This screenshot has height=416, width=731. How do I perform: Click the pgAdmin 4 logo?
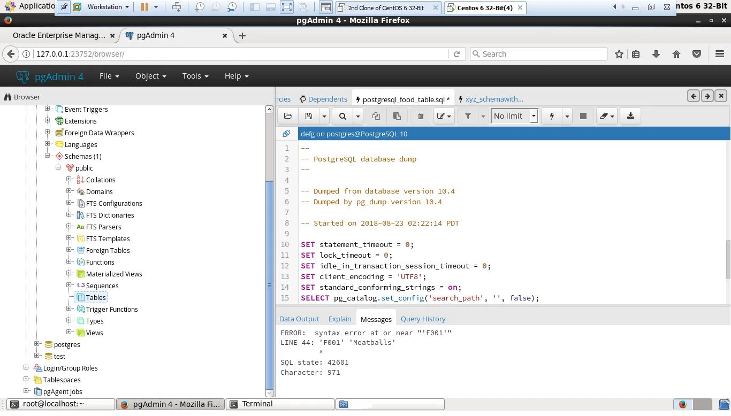(50, 76)
